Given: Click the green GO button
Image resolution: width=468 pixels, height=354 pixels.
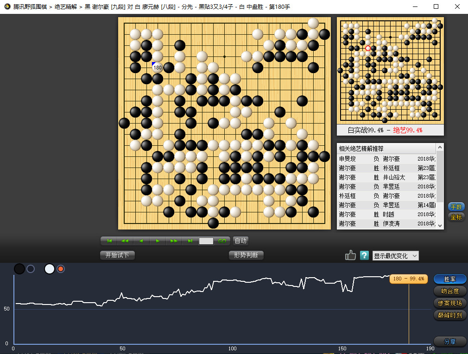Looking at the screenshot, I should pyautogui.click(x=222, y=241).
